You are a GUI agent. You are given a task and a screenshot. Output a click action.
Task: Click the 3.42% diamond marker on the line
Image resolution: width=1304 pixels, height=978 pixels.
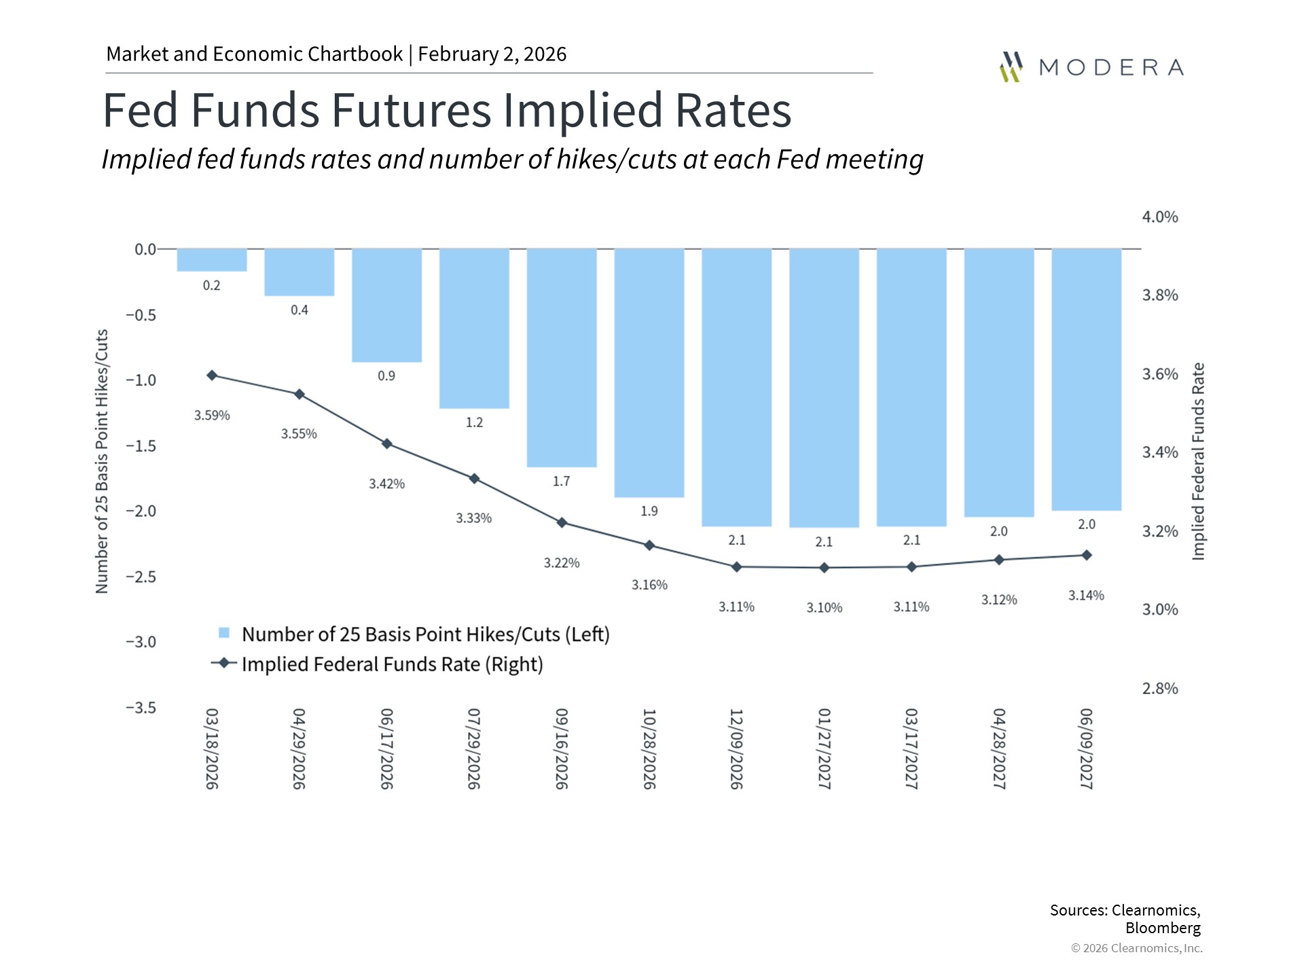pyautogui.click(x=387, y=443)
